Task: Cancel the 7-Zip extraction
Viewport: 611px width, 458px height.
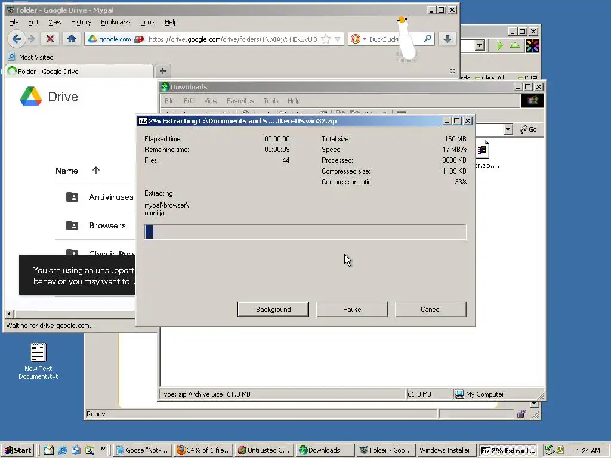Action: pos(431,310)
